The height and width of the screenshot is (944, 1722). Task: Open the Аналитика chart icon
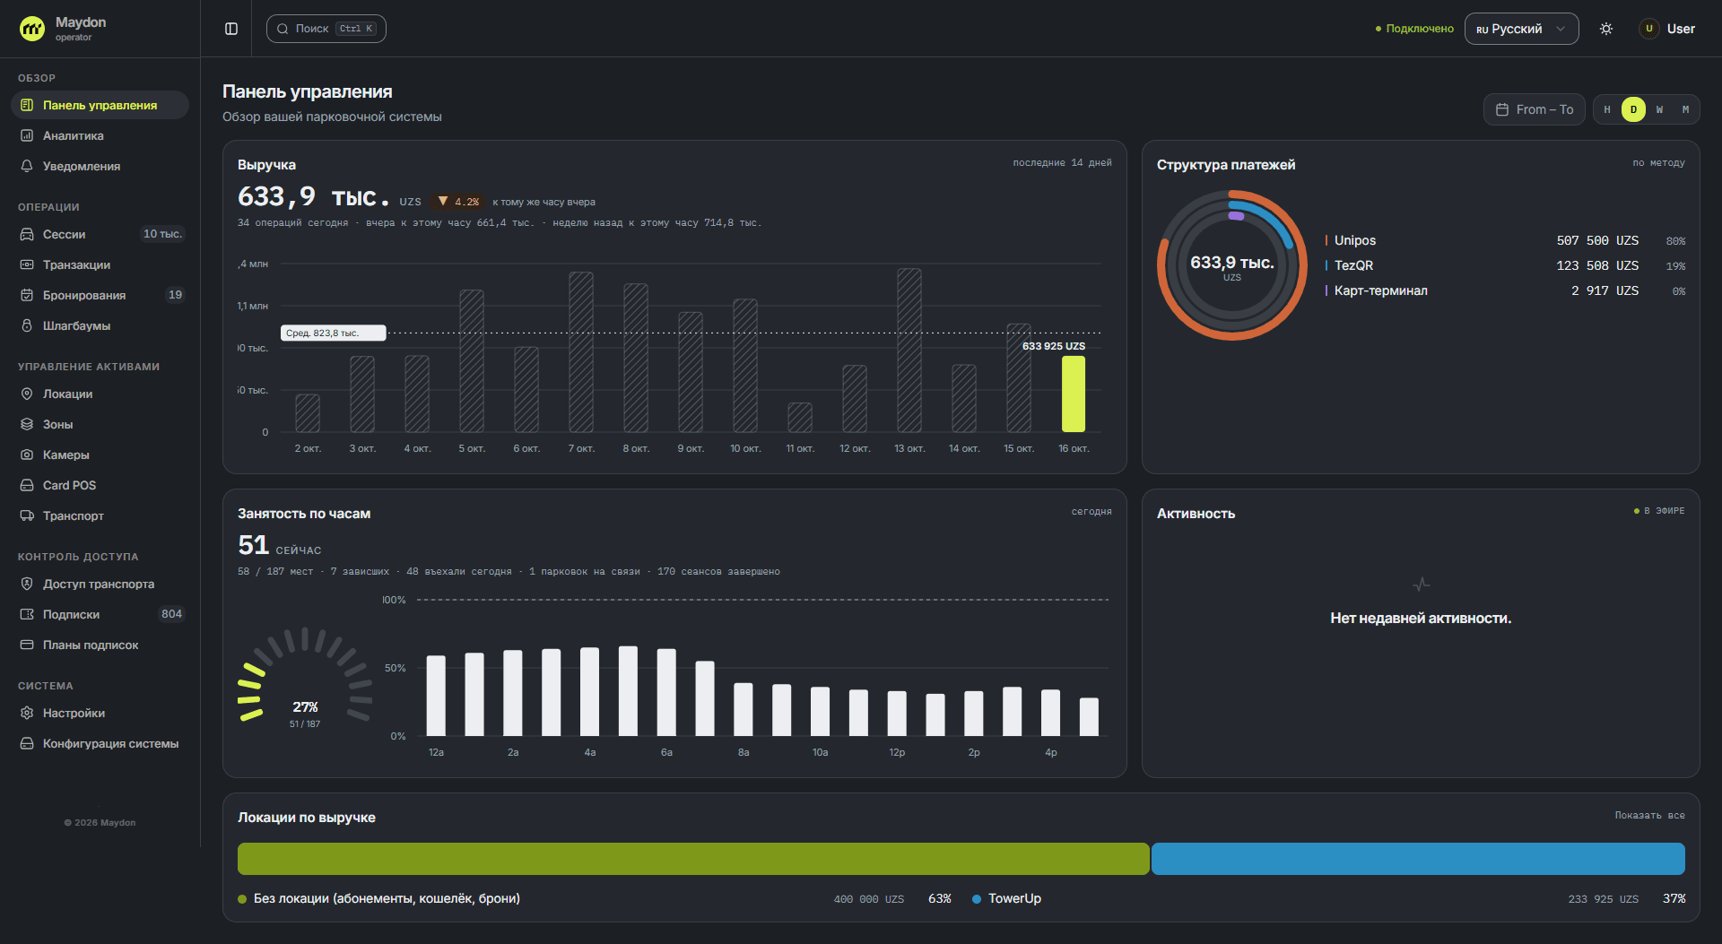[x=27, y=135]
